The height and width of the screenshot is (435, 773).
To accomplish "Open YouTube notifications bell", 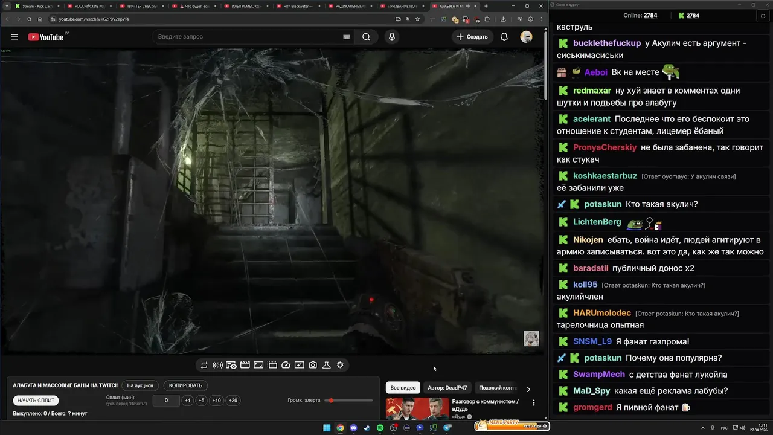I will pyautogui.click(x=504, y=37).
